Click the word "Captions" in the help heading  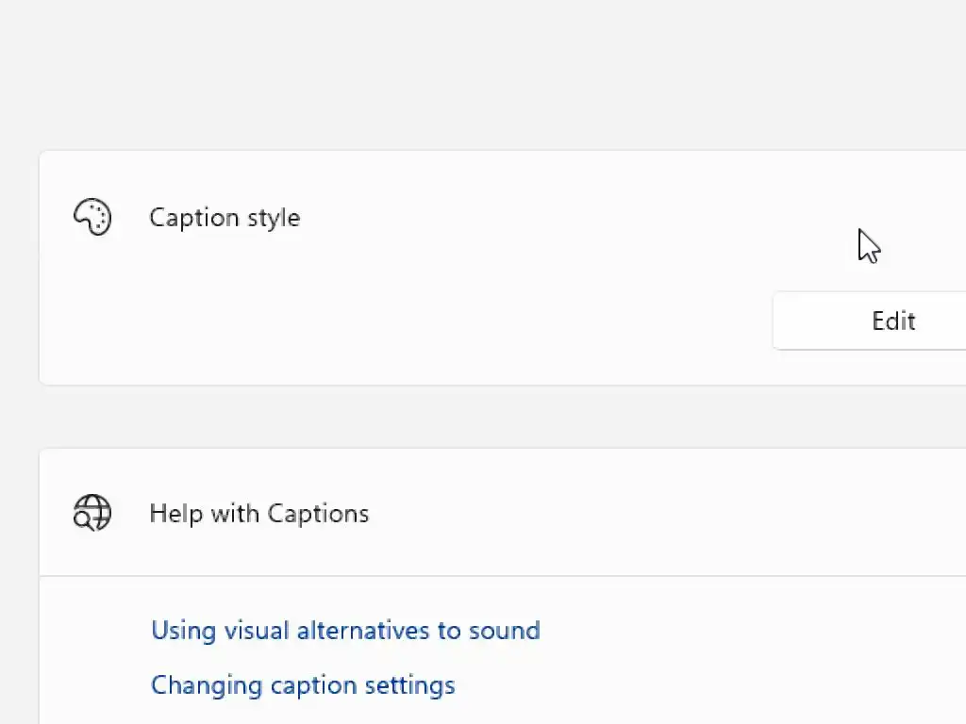point(318,514)
